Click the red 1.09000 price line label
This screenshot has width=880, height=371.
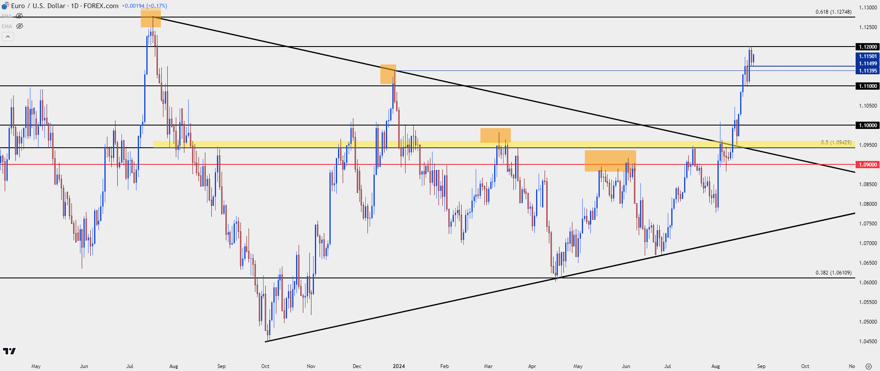coord(868,164)
